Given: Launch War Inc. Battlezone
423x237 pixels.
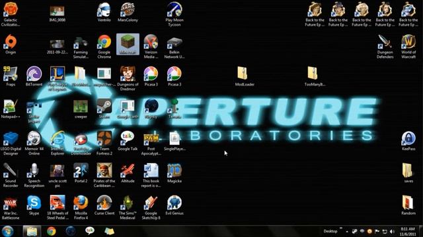Looking at the screenshot, I should [x=11, y=208].
